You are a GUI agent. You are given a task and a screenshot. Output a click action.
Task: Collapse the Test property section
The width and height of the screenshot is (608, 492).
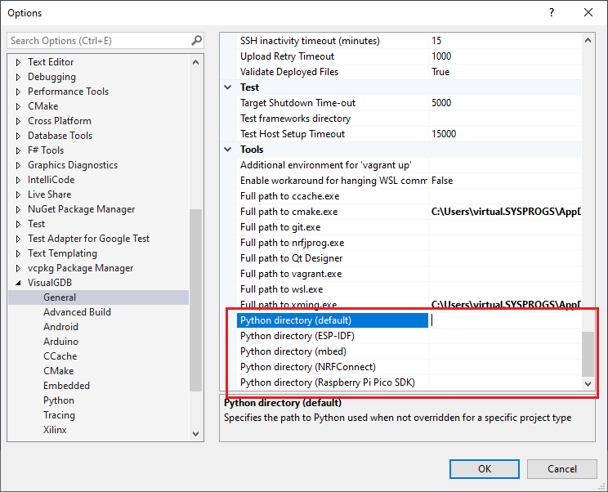coord(229,87)
